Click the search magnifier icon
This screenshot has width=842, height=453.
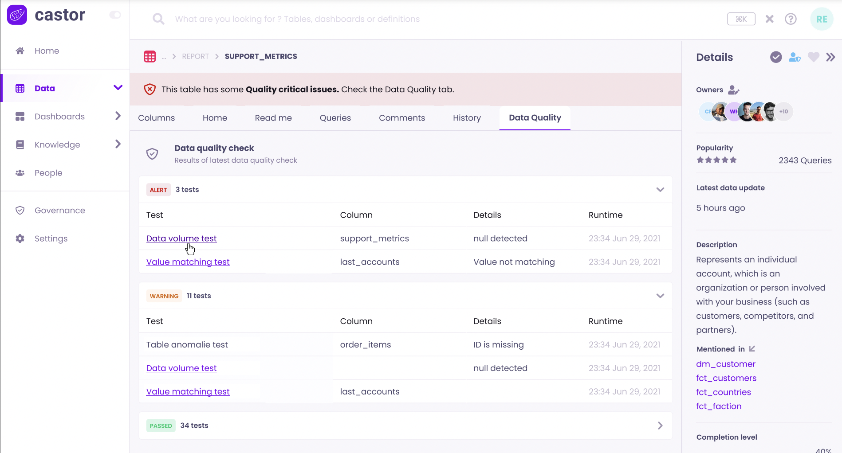pyautogui.click(x=158, y=19)
